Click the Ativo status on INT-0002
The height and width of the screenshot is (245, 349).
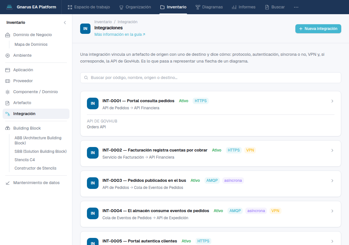pos(217,150)
